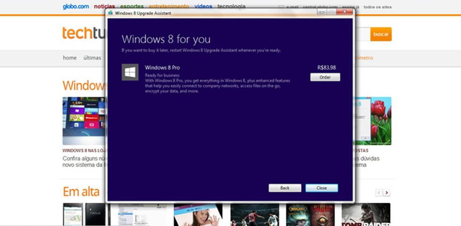
Task: Close the Upgrade Assistant with the Close button
Action: tap(322, 188)
